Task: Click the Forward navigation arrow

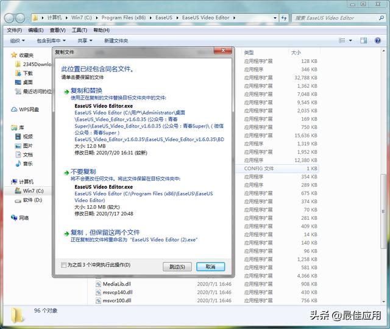Action: tap(20, 18)
